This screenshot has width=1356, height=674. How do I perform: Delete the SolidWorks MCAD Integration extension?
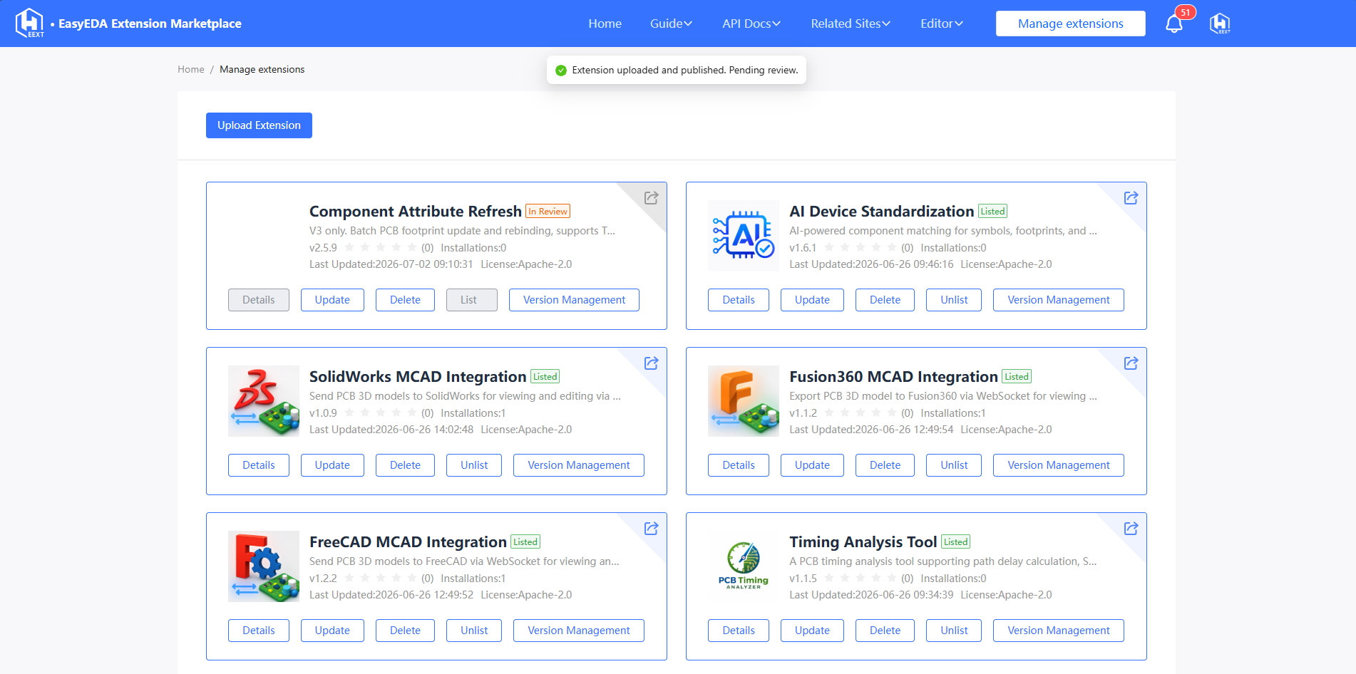pos(405,465)
